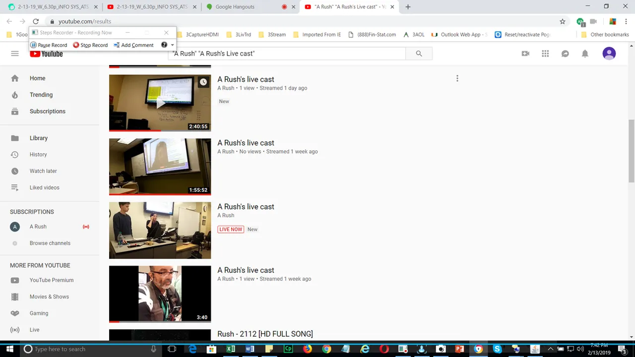
Task: Open the YouTube guide hamburger menu
Action: coord(15,54)
